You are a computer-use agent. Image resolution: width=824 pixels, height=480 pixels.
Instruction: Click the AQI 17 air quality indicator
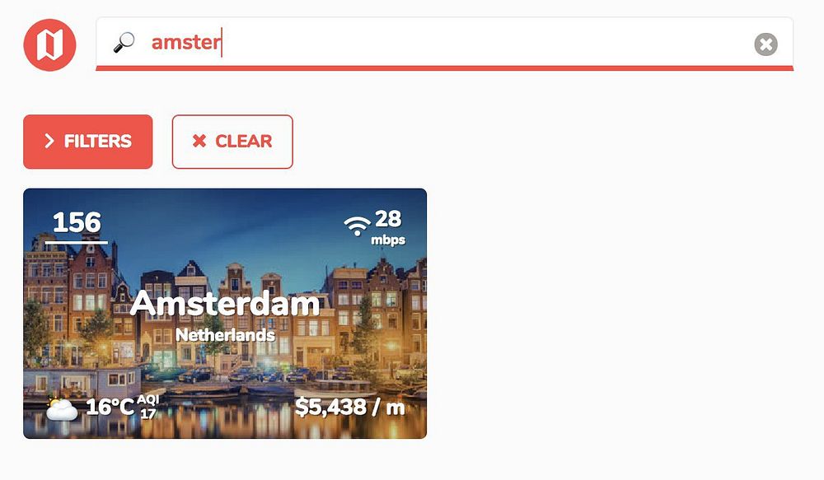(147, 407)
